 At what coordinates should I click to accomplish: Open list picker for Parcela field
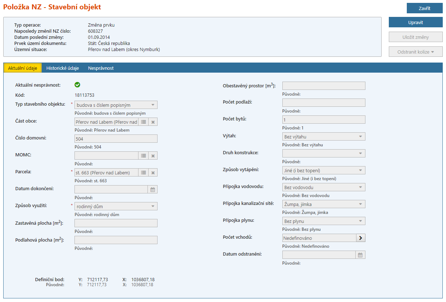144,173
